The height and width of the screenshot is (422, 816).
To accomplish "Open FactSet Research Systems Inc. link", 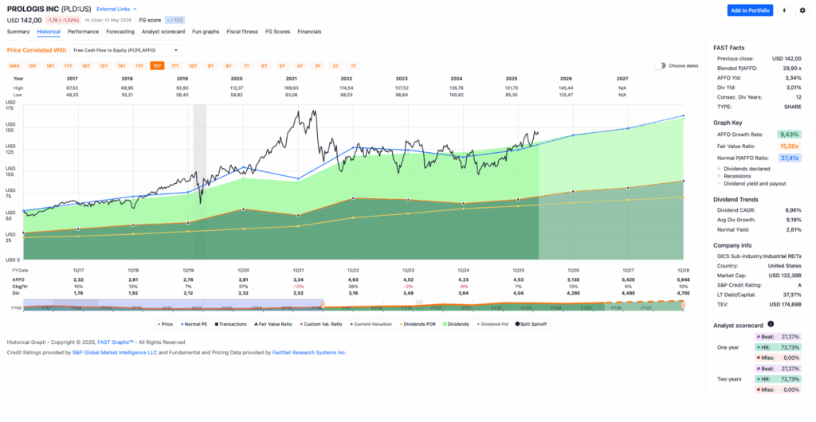I will [309, 353].
